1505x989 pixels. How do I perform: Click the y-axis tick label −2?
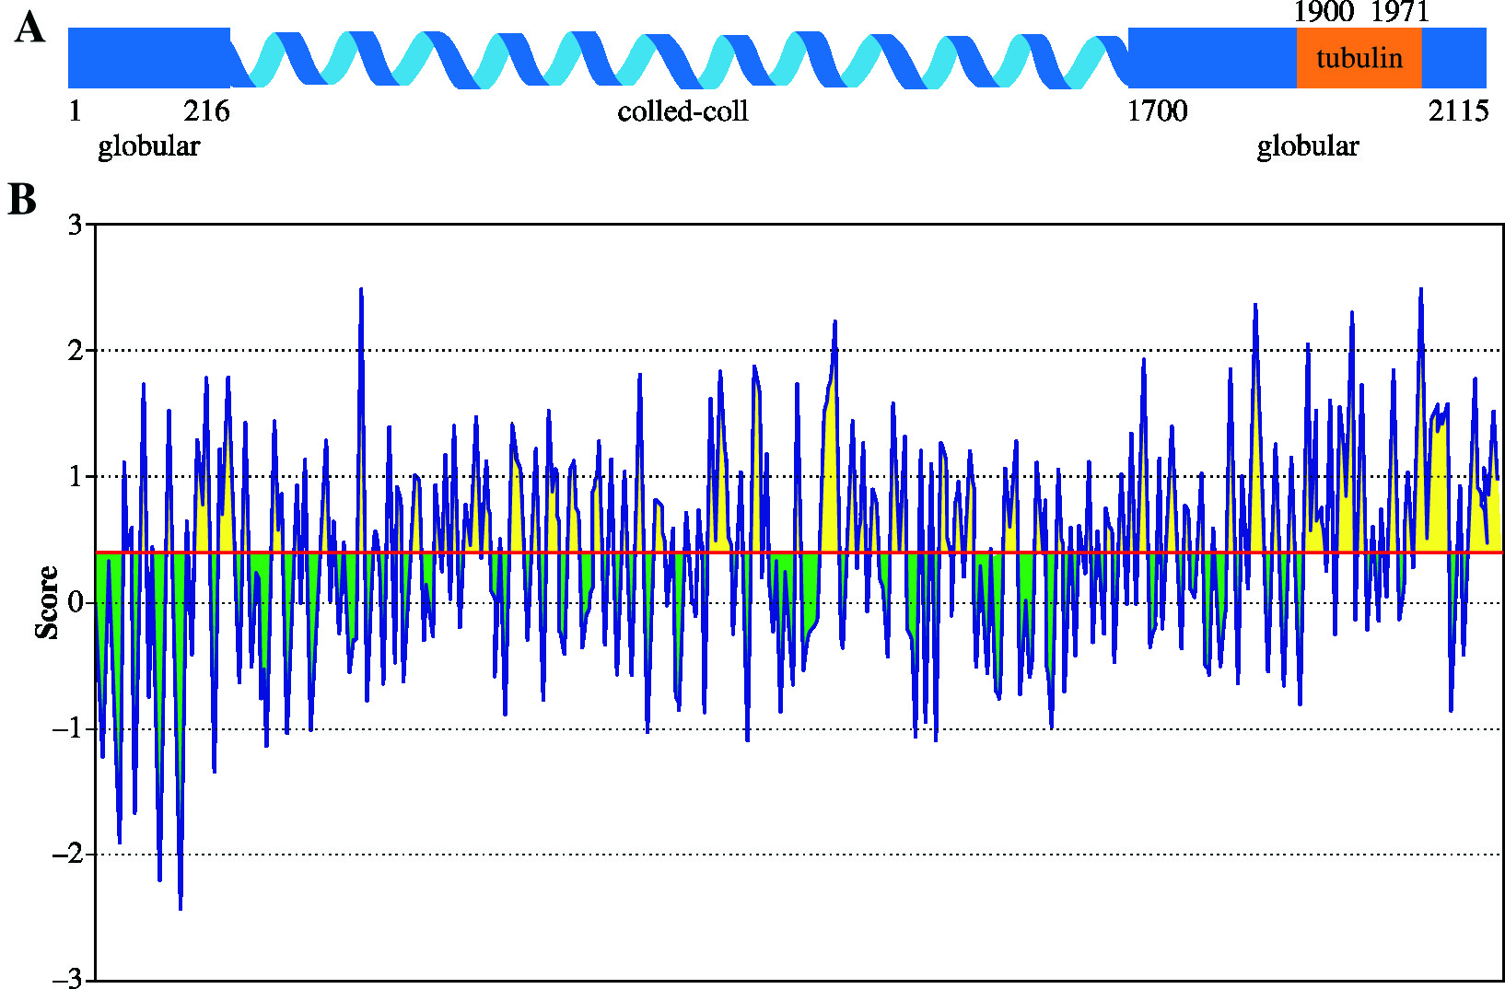pyautogui.click(x=67, y=855)
